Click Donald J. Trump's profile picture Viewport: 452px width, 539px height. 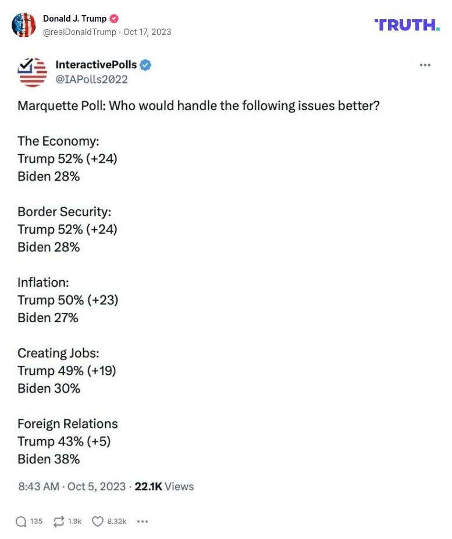pos(24,25)
